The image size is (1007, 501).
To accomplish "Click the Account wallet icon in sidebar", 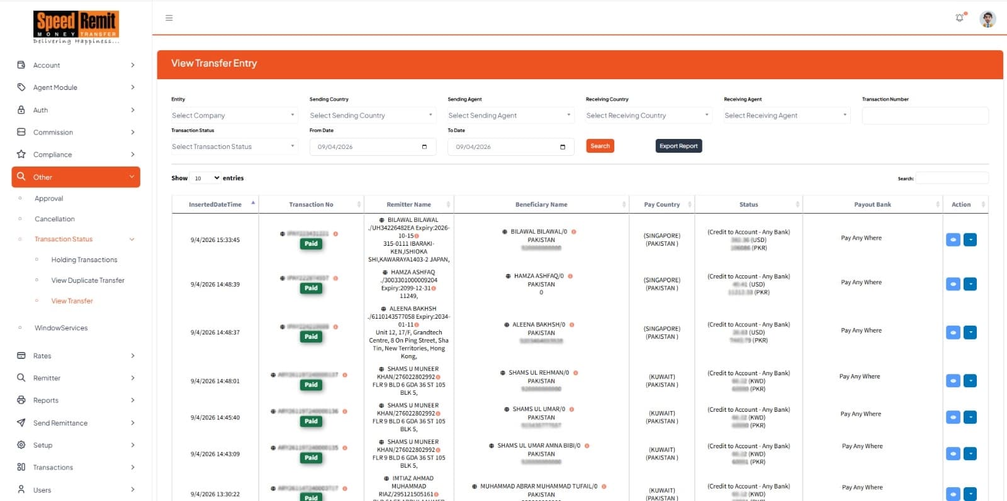I will click(x=21, y=65).
